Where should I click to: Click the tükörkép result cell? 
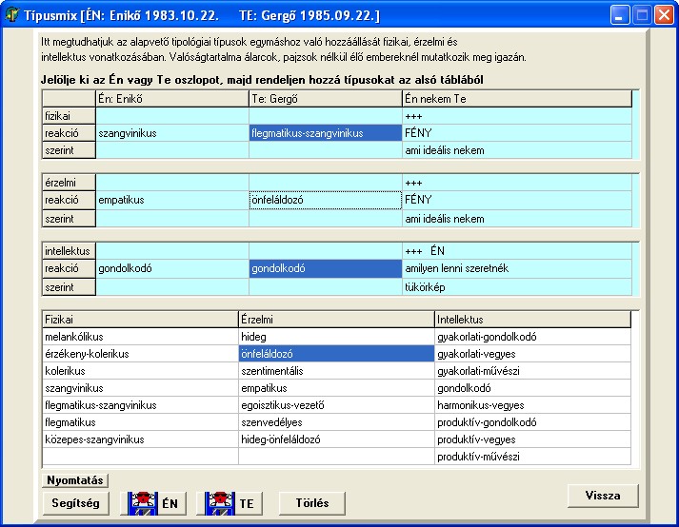coord(517,287)
